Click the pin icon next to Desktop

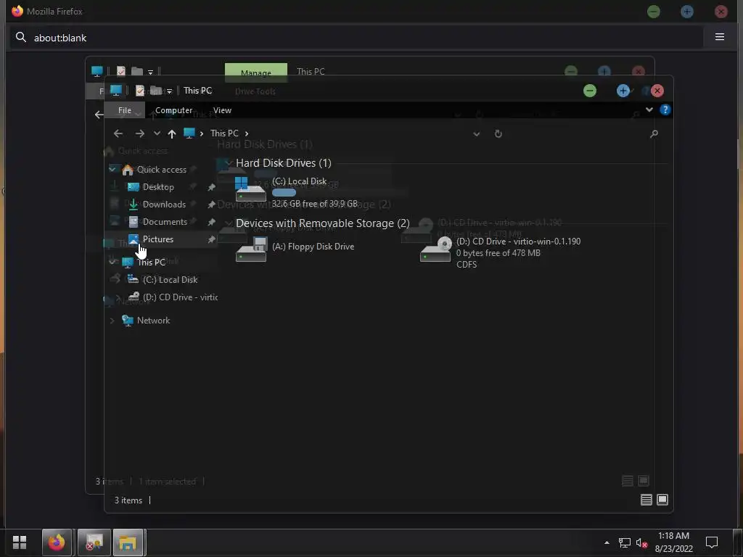[x=211, y=187]
